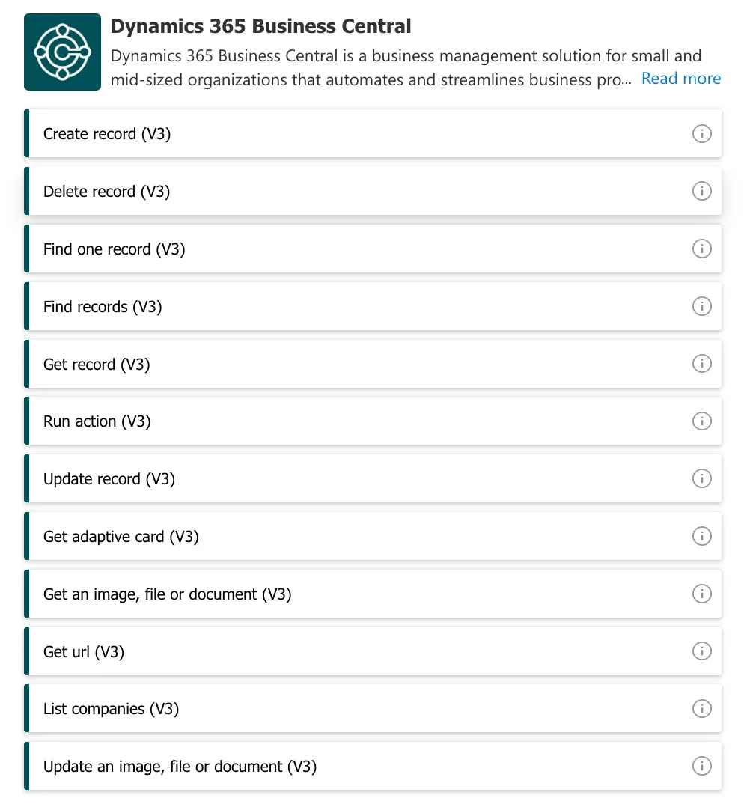The width and height of the screenshot is (744, 807).
Task: Select the Create record (V3) action
Action: [299, 133]
